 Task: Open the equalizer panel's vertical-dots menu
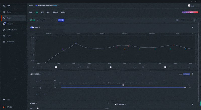[193, 27]
